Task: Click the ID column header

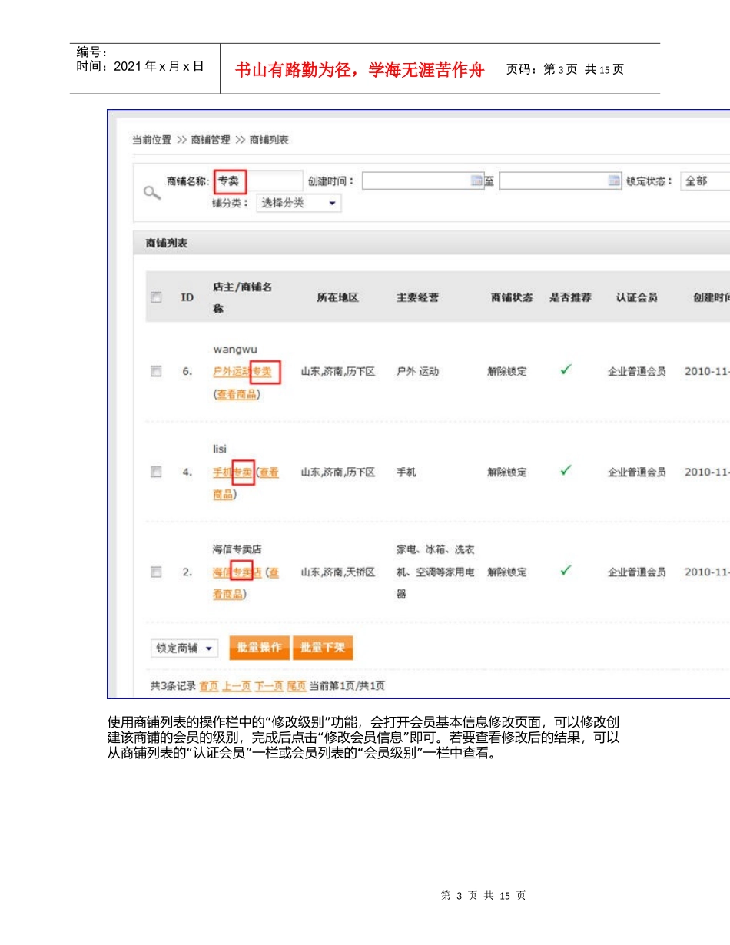Action: [187, 297]
